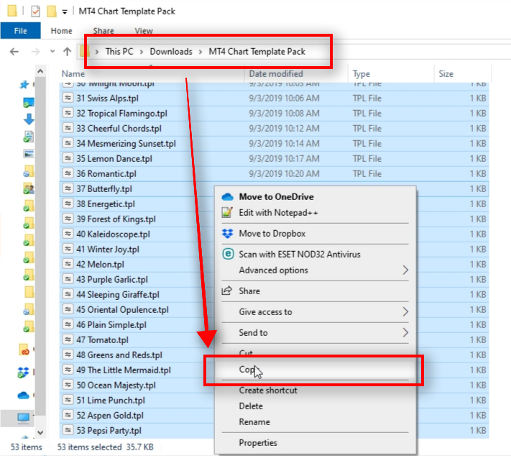Open Dropbox icon in navigation pane
The height and width of the screenshot is (456, 511).
click(23, 372)
